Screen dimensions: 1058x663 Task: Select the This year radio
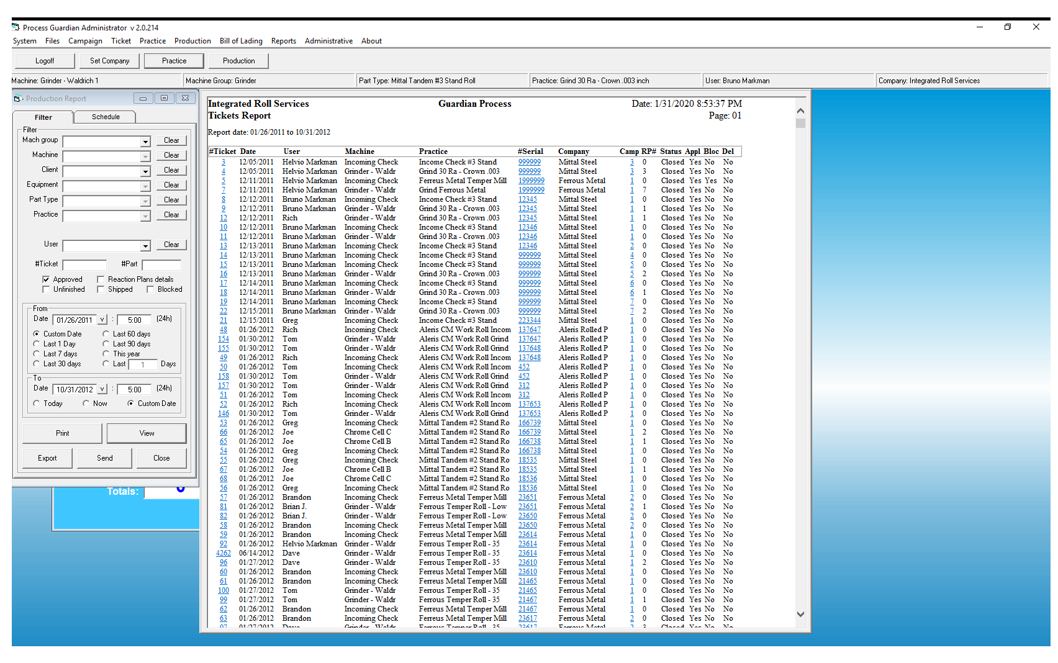tap(106, 354)
